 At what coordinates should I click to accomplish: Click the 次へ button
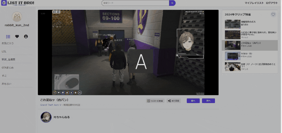pyautogui.click(x=208, y=101)
